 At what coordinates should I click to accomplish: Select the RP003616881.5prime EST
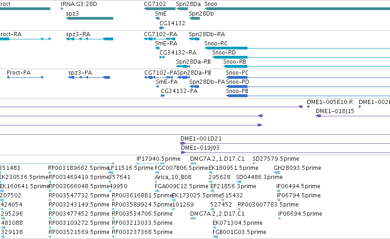113,200
